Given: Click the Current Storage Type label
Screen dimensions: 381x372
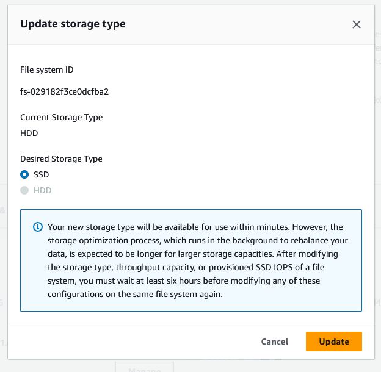Looking at the screenshot, I should click(x=61, y=117).
